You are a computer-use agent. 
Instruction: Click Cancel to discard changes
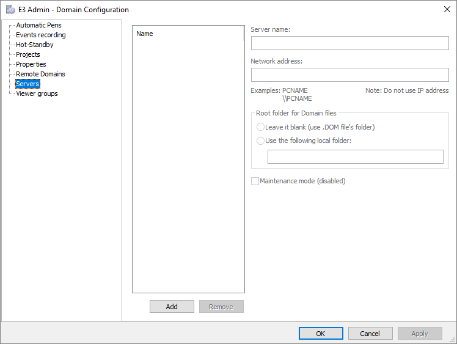[x=370, y=334]
